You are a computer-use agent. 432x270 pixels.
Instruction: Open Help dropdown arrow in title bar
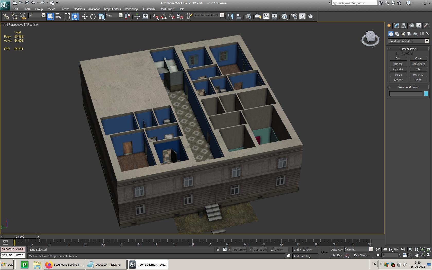coord(413,3)
